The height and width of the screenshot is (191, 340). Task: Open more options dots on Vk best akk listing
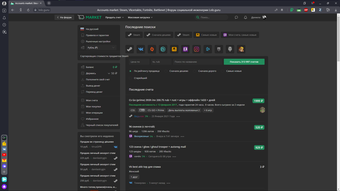click(x=169, y=183)
